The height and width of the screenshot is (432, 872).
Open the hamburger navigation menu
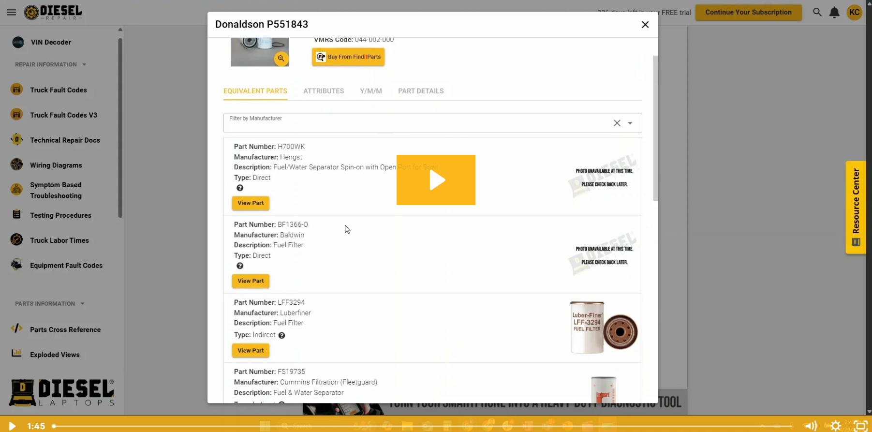point(12,13)
